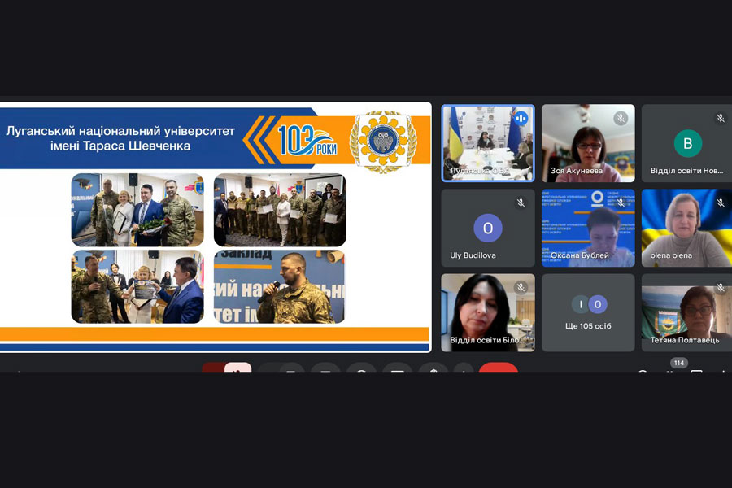Click slide photo of soldier speaking into microphone
This screenshot has width=732, height=488.
click(280, 286)
